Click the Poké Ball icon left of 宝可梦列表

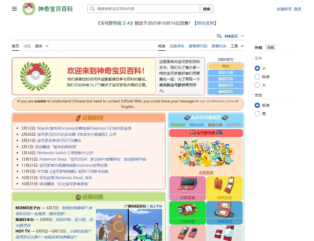click(x=192, y=133)
